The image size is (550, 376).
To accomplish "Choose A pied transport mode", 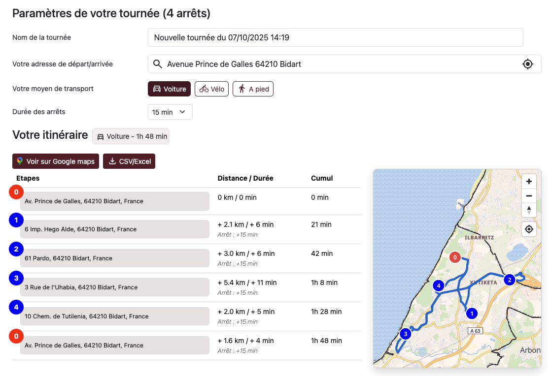I will 253,89.
